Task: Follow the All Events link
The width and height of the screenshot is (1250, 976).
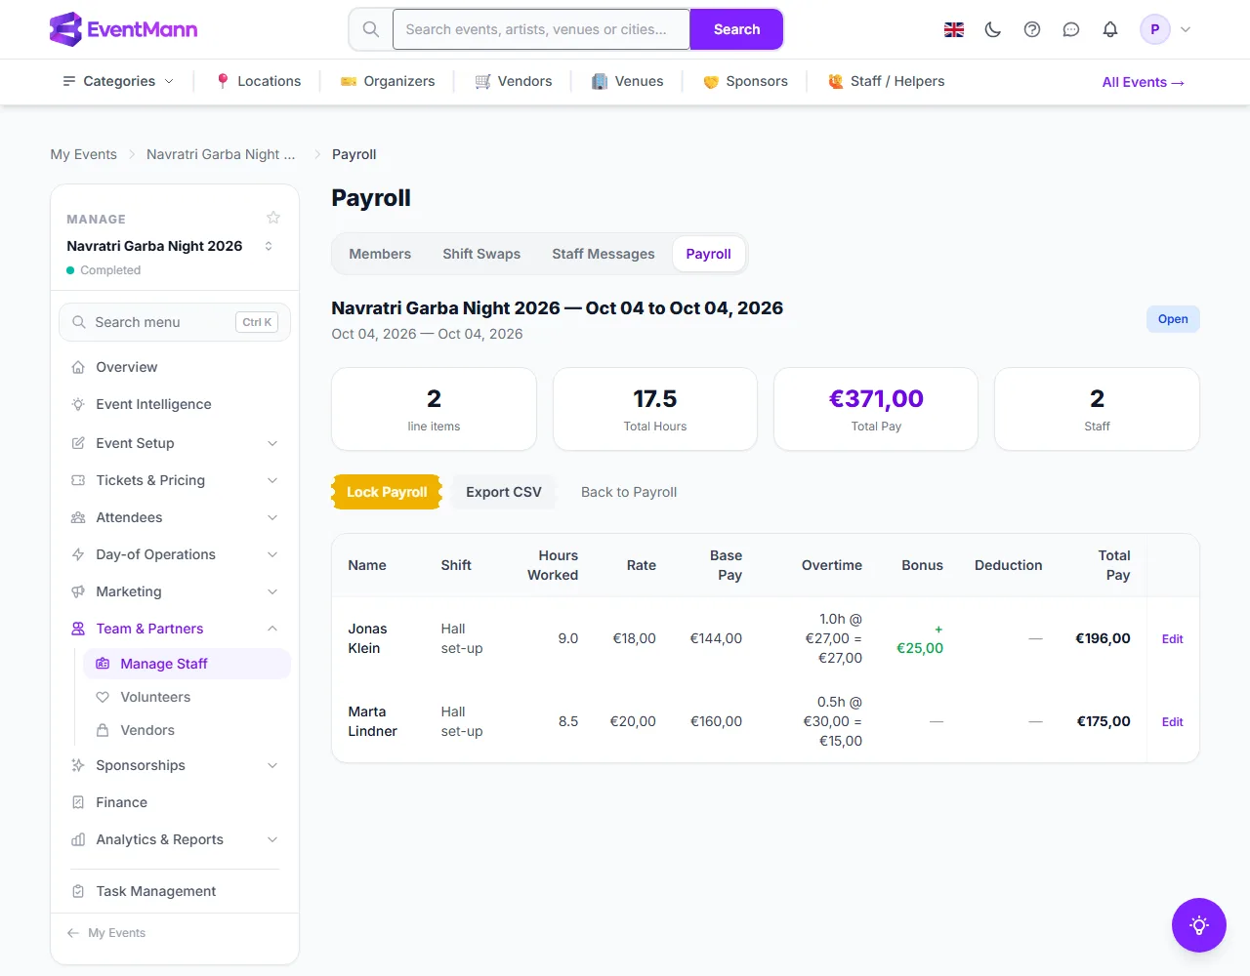Action: [1143, 82]
